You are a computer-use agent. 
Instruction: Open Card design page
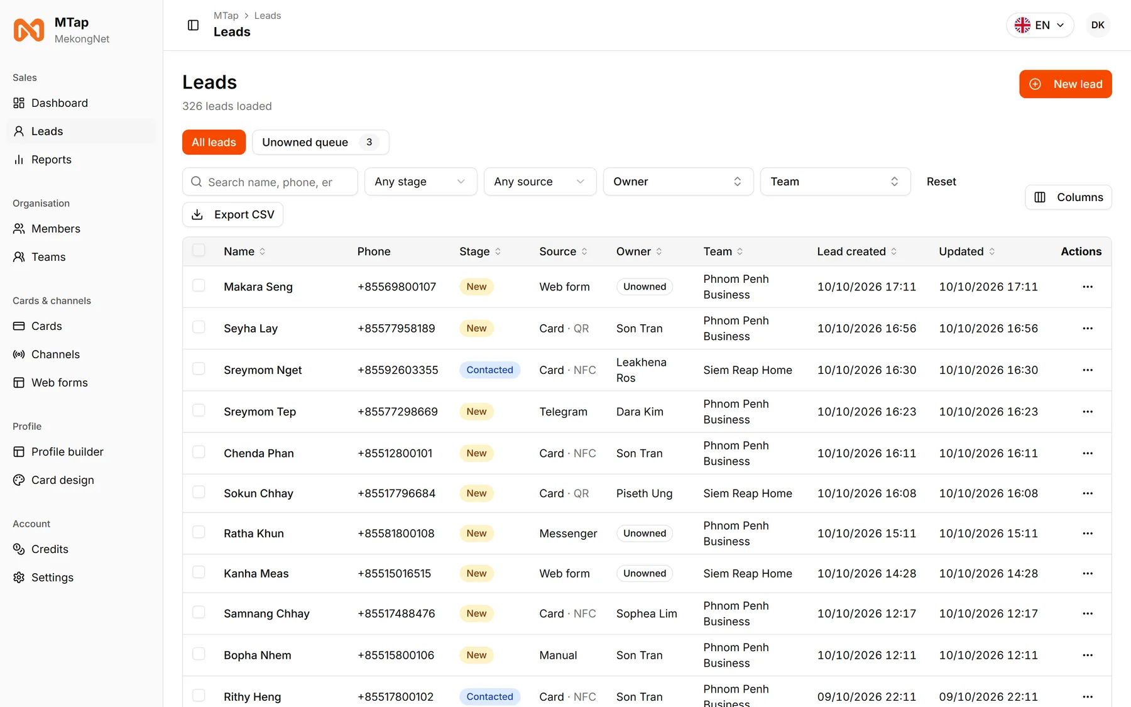(x=82, y=480)
